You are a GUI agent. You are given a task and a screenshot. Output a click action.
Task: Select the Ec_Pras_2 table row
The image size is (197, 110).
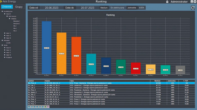click(x=111, y=101)
